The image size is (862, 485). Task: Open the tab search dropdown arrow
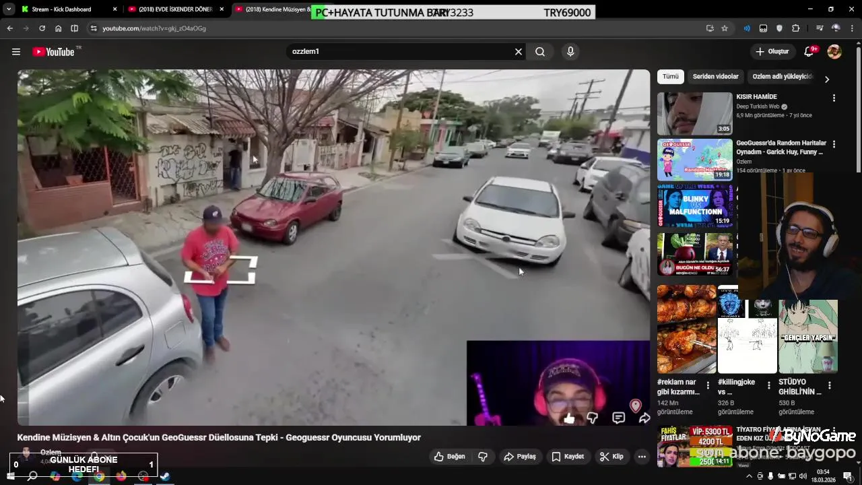[x=9, y=9]
